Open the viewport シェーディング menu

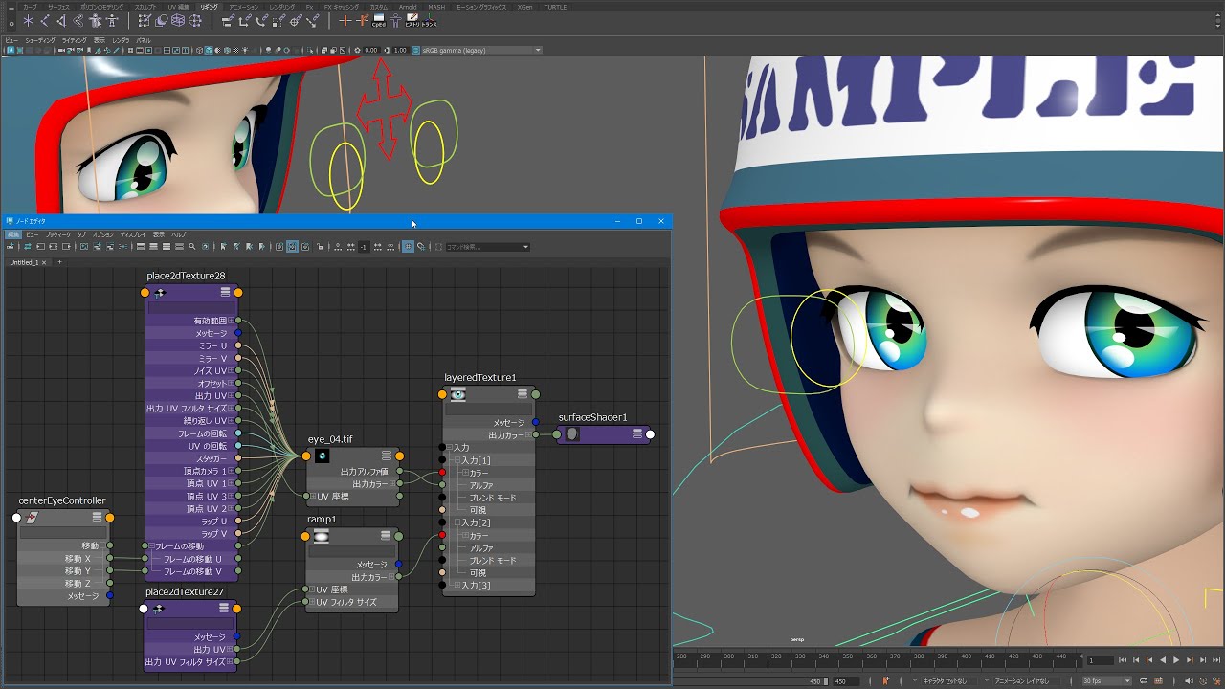click(x=40, y=40)
